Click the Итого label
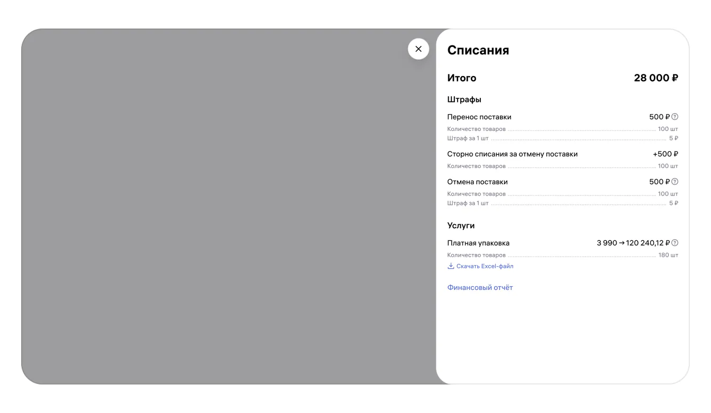This screenshot has height=413, width=711. (462, 78)
